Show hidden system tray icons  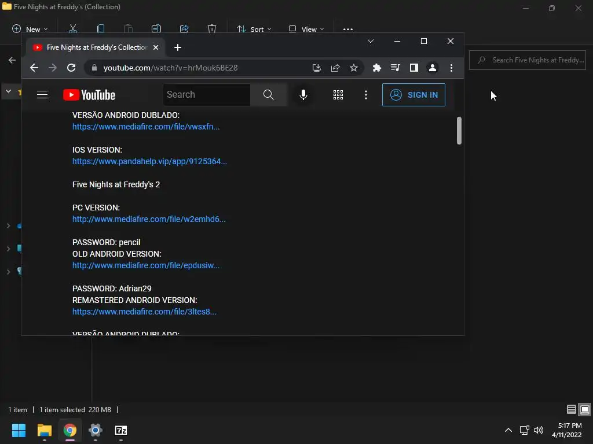[508, 430]
